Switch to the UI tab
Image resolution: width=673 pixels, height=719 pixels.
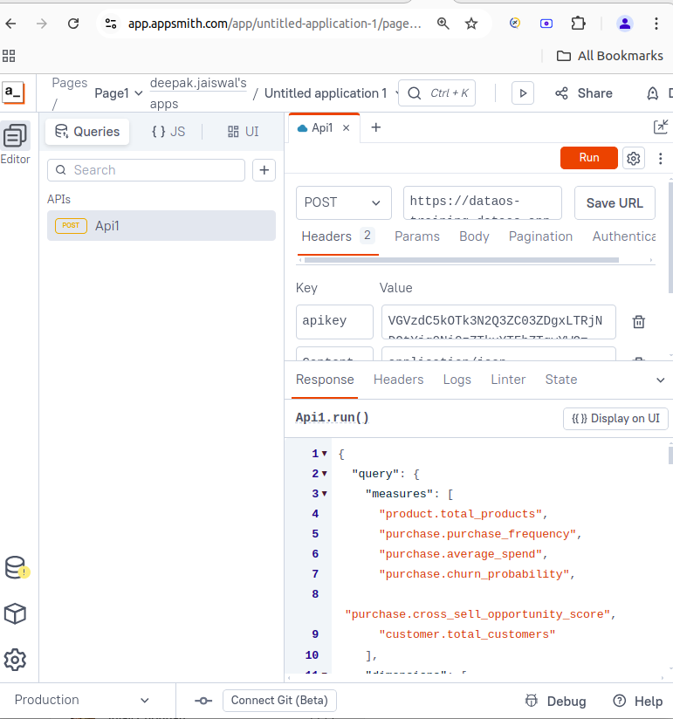[244, 132]
